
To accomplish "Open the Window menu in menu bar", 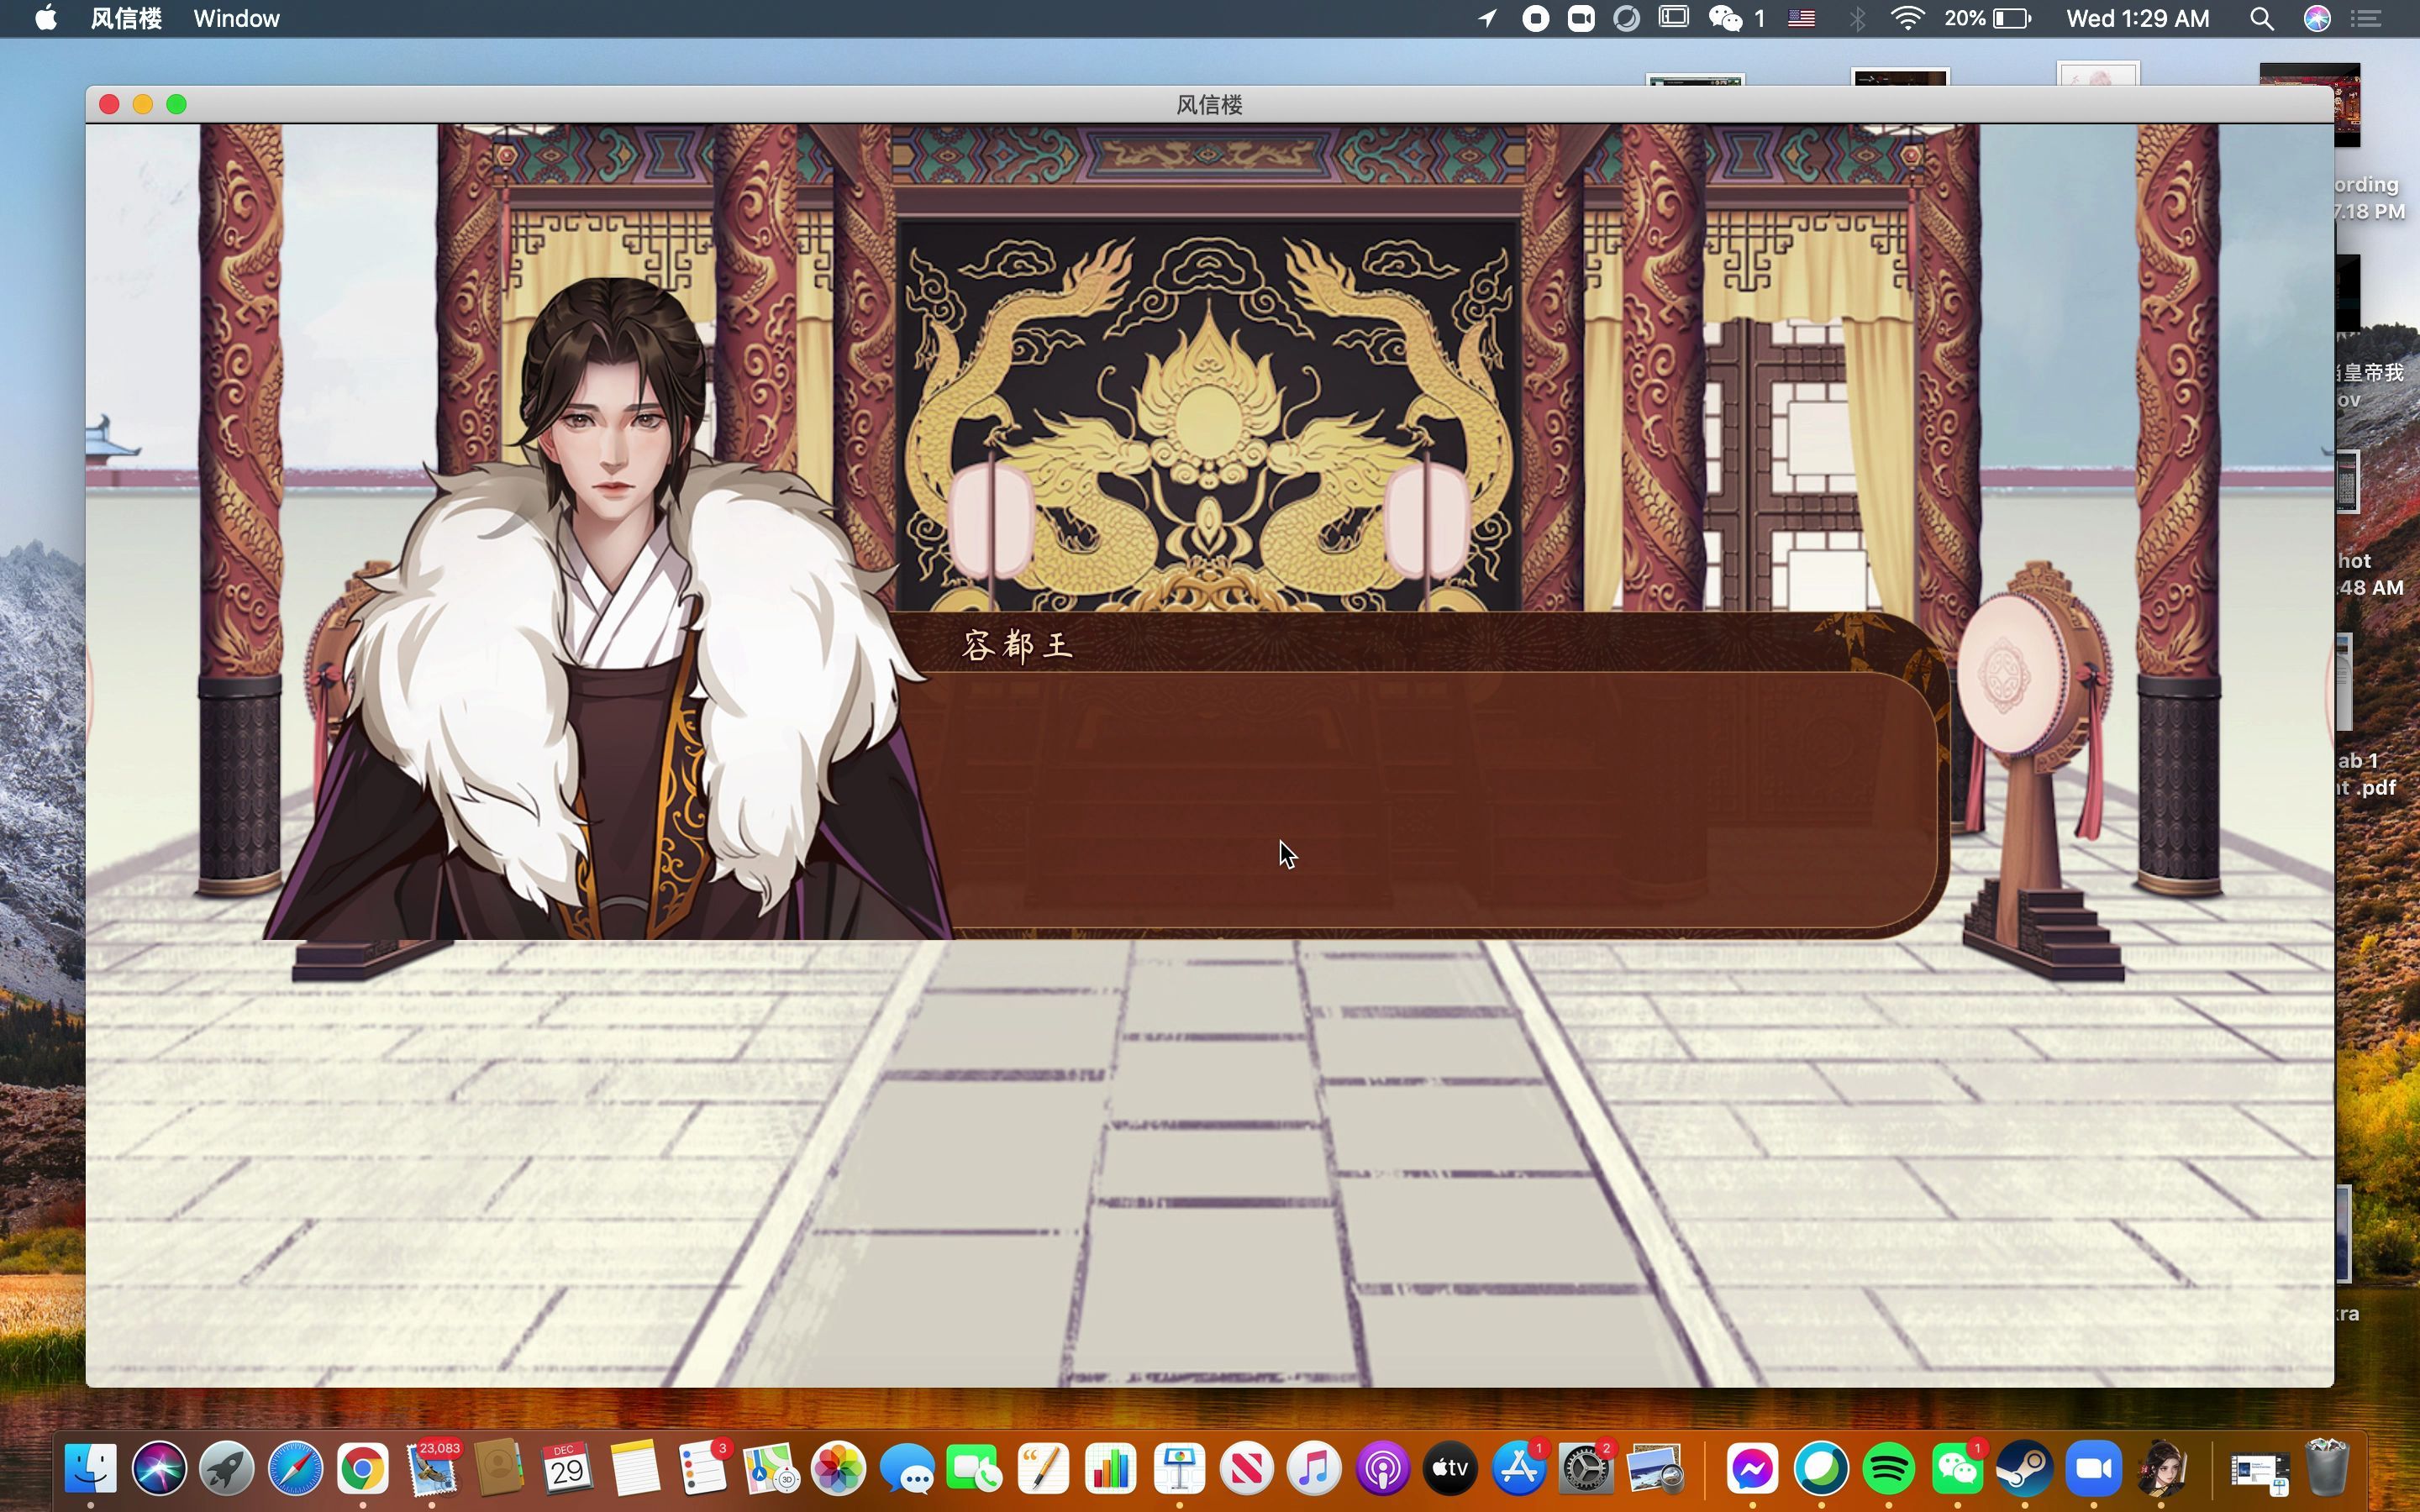I will [x=236, y=18].
